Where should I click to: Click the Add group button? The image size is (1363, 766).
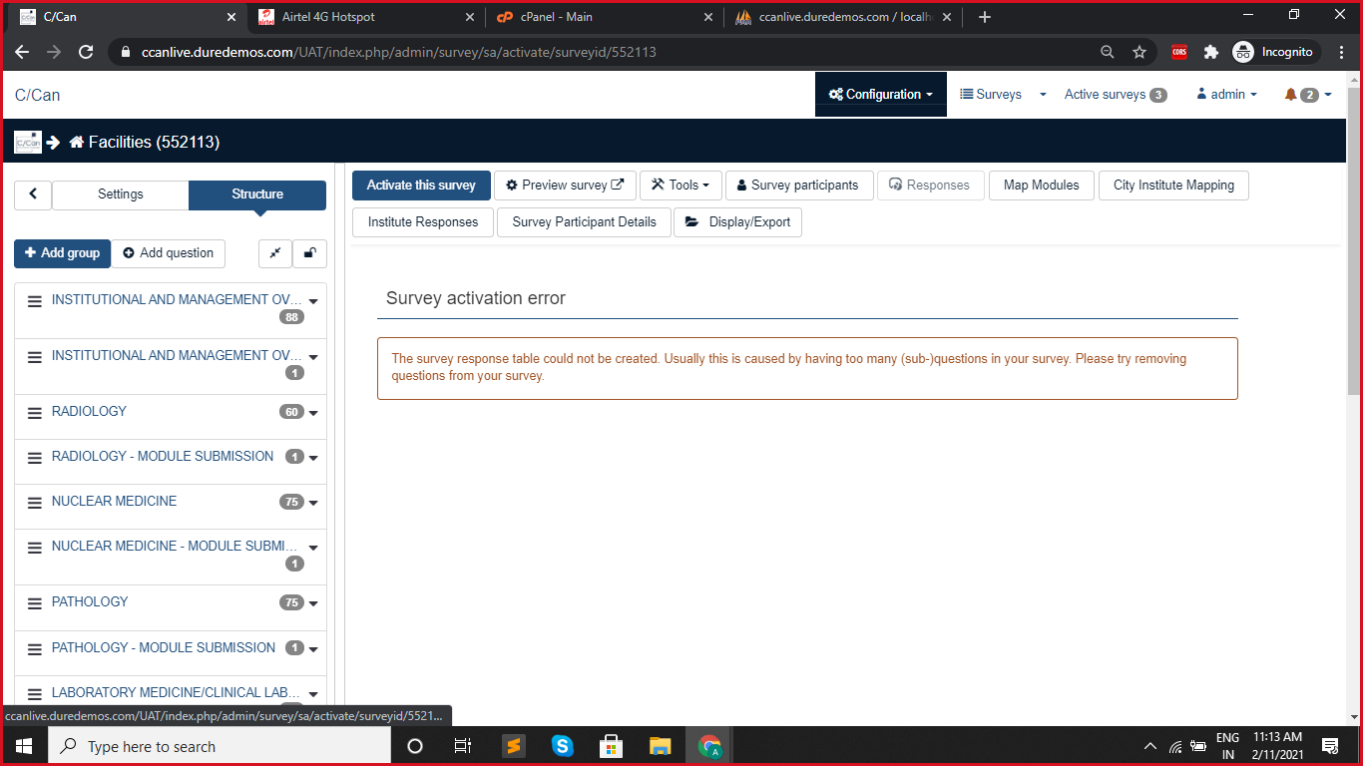tap(62, 253)
